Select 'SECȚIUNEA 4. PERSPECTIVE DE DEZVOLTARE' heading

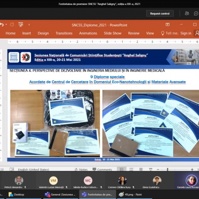[87, 71]
